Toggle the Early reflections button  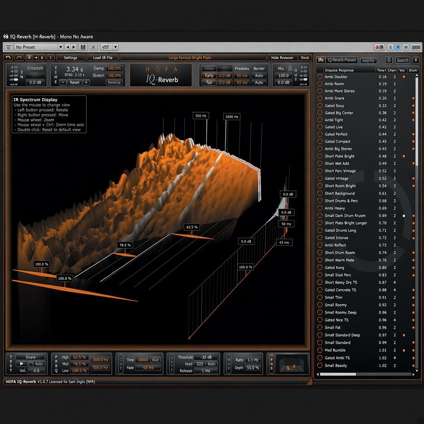[209, 76]
